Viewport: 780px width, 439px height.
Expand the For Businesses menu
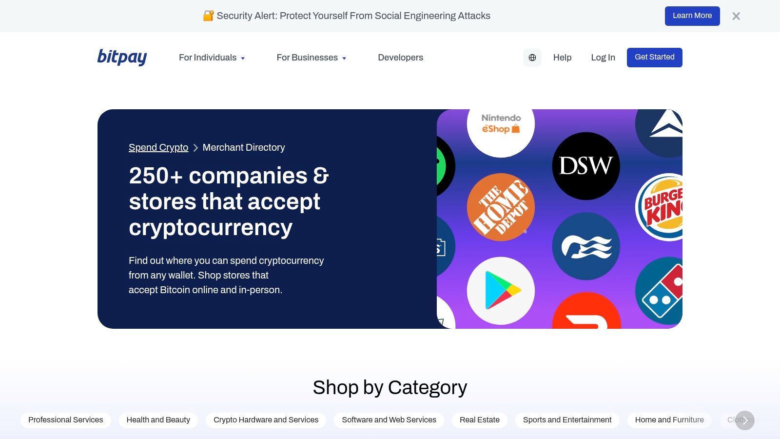312,58
